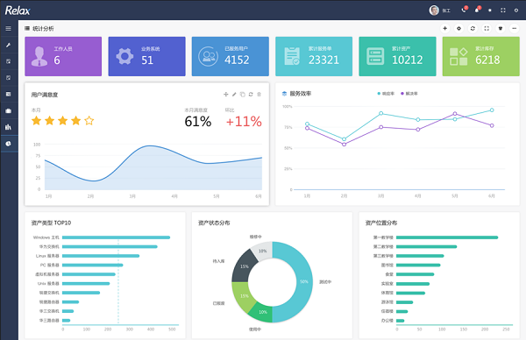
Task: Set rating to the fifth empty star
Action: click(89, 120)
